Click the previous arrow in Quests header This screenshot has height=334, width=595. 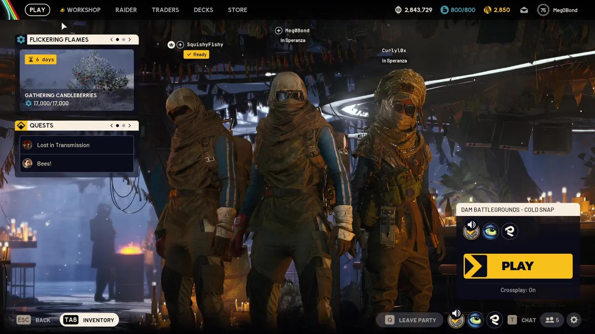(112, 126)
